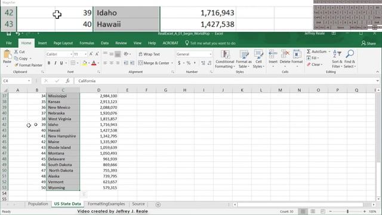The width and height of the screenshot is (382, 215).
Task: Open the Clear dropdown in Editing group
Action: 315,64
